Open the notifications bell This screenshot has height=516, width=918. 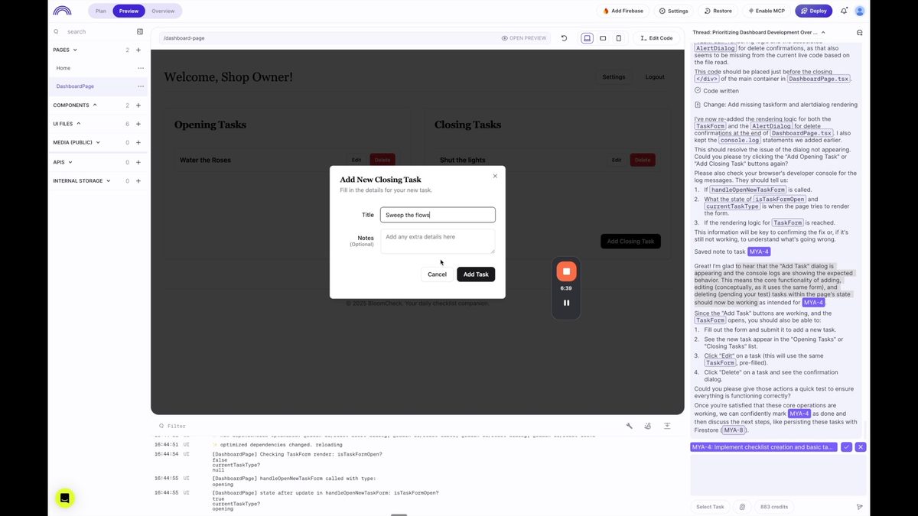pos(844,11)
